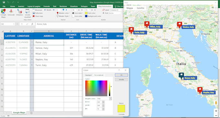Switch to the Inserisci ribbon tab
Screen dimensions: 220x118
pos(21,6)
